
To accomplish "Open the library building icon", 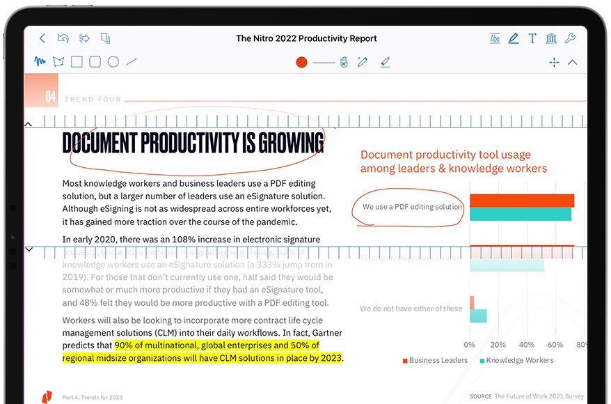I will coord(551,38).
